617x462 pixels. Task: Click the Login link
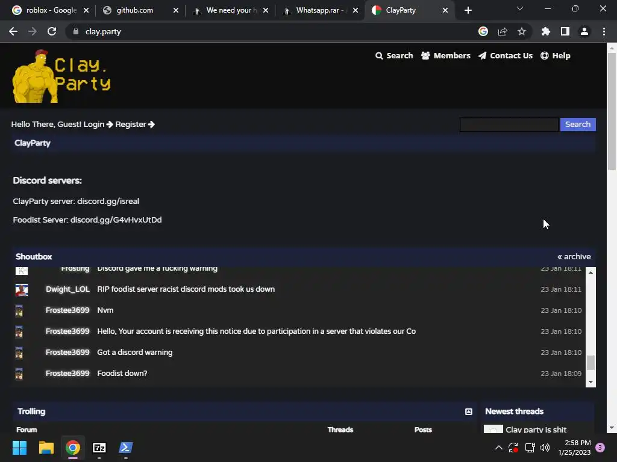click(x=98, y=124)
